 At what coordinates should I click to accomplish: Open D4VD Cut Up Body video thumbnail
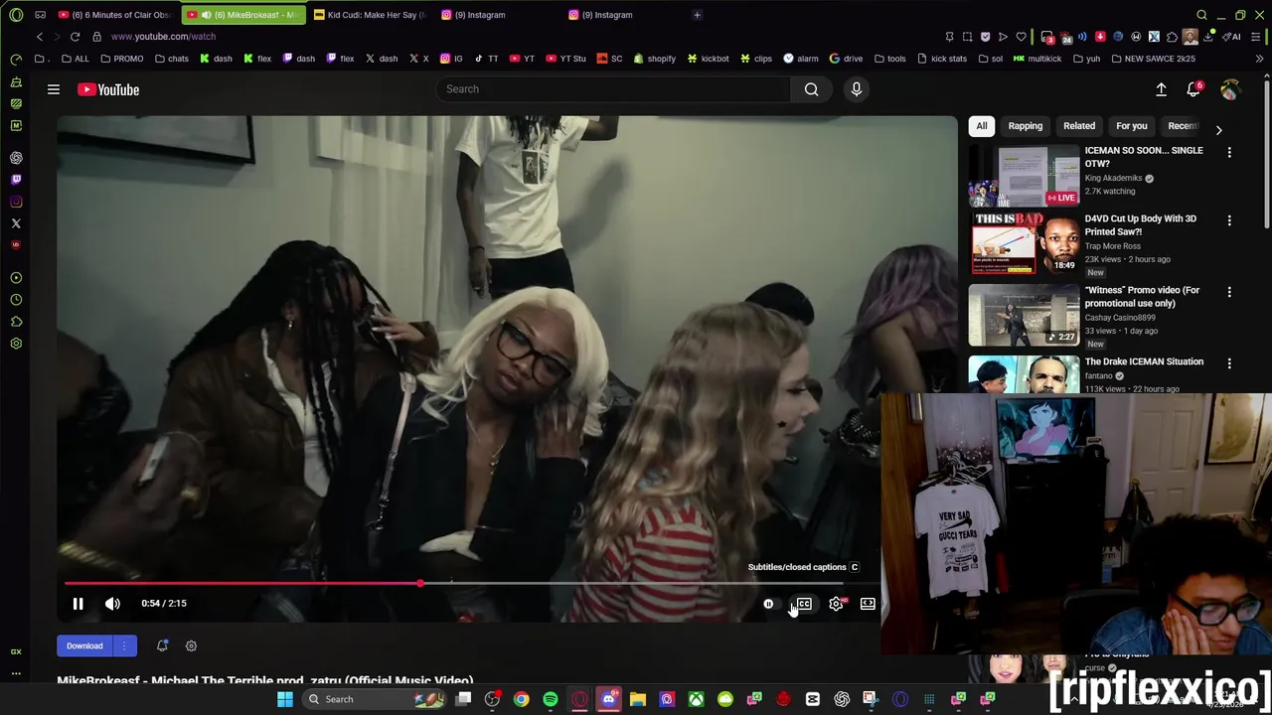click(1024, 243)
